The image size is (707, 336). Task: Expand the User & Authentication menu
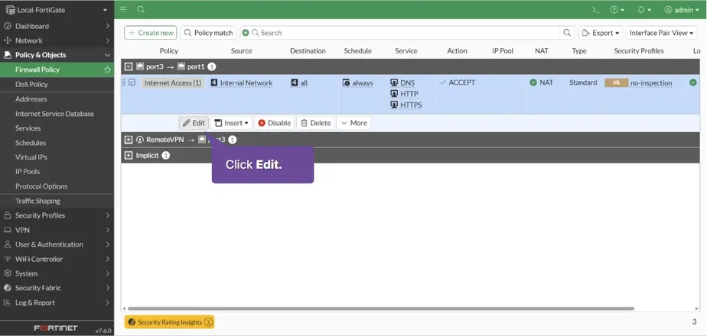click(57, 244)
